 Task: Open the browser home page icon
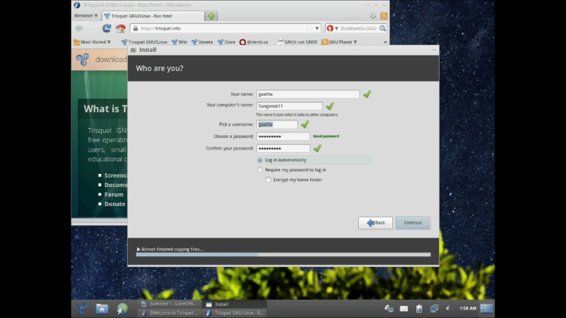[120, 28]
